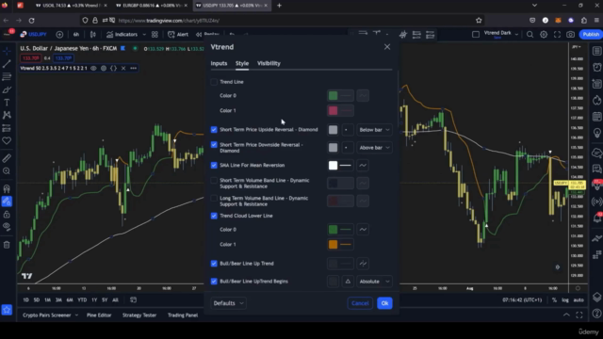Expand the Crypto Pairs Screener dropdown
Viewport: 603px width, 339px height.
(76, 315)
